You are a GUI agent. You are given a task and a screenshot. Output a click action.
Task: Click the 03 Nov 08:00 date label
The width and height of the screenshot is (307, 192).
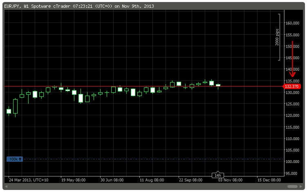(230, 180)
